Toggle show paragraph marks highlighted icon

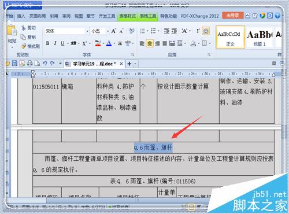click(x=206, y=31)
